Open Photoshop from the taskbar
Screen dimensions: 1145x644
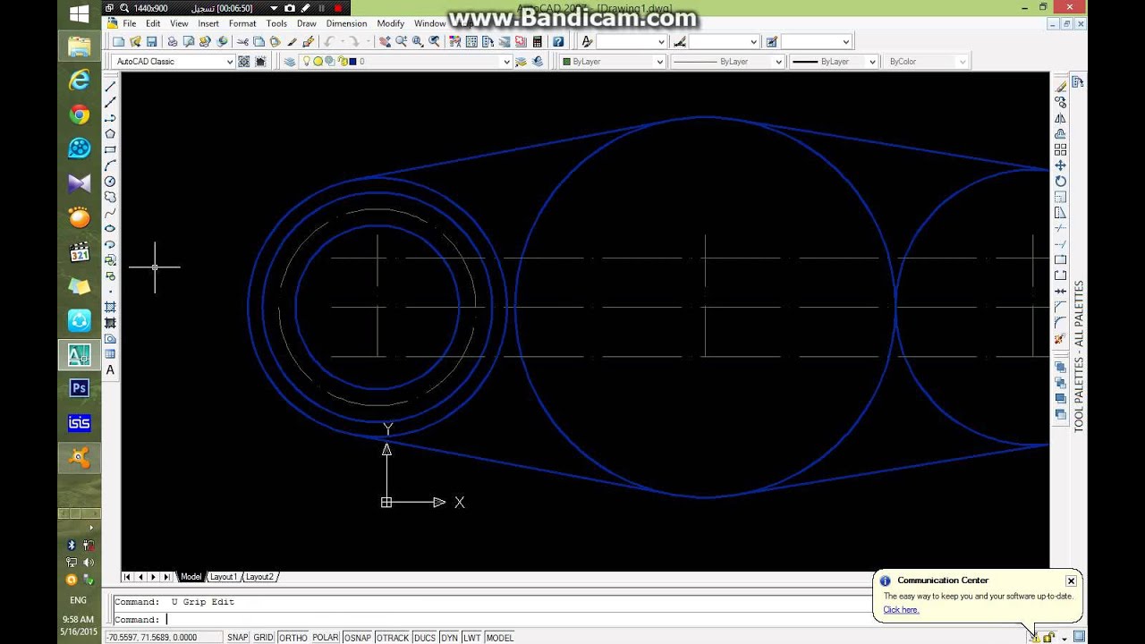pyautogui.click(x=80, y=388)
